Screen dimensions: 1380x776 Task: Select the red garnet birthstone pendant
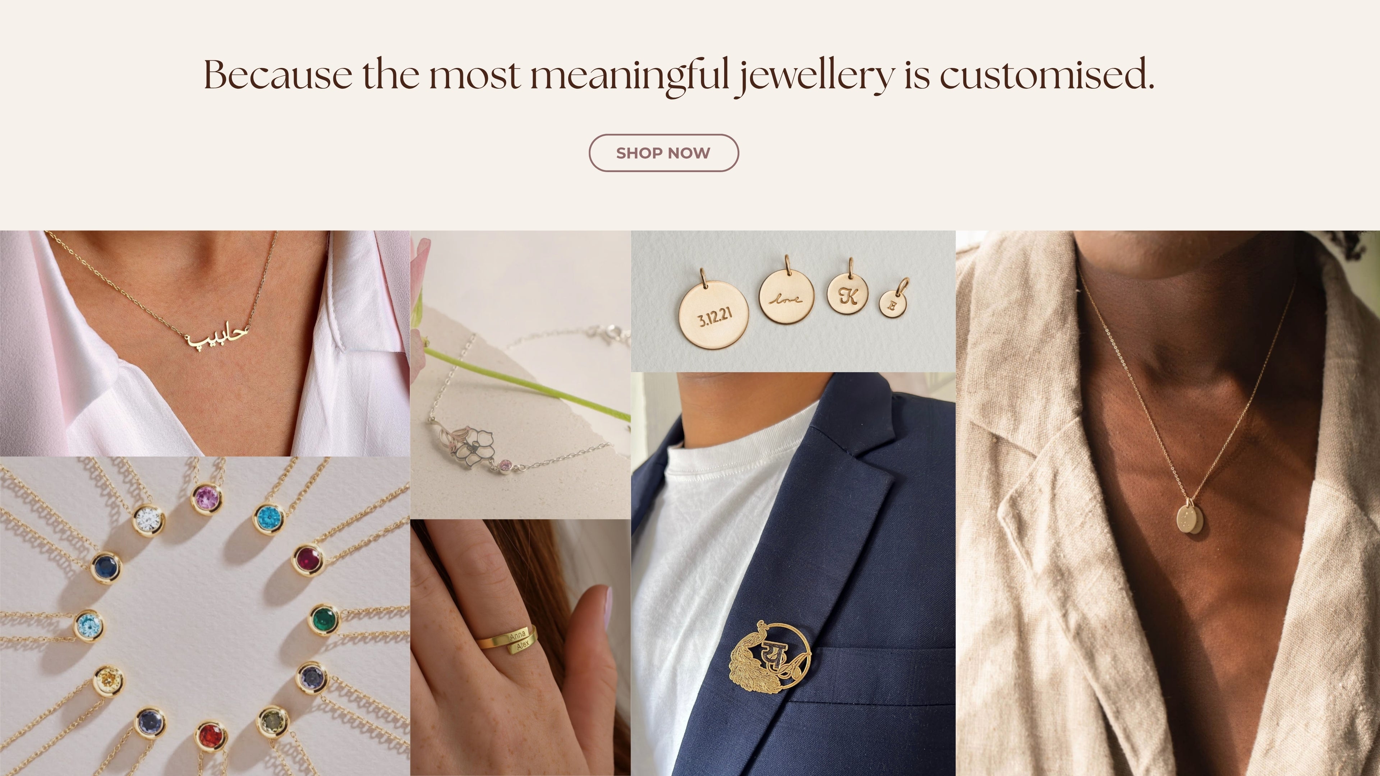[x=211, y=737]
